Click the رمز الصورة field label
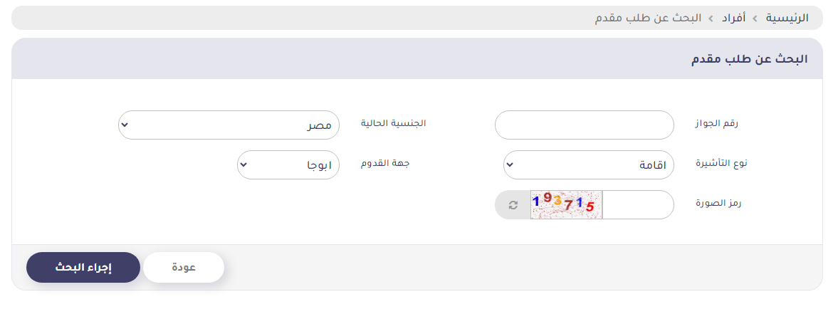 coord(719,204)
